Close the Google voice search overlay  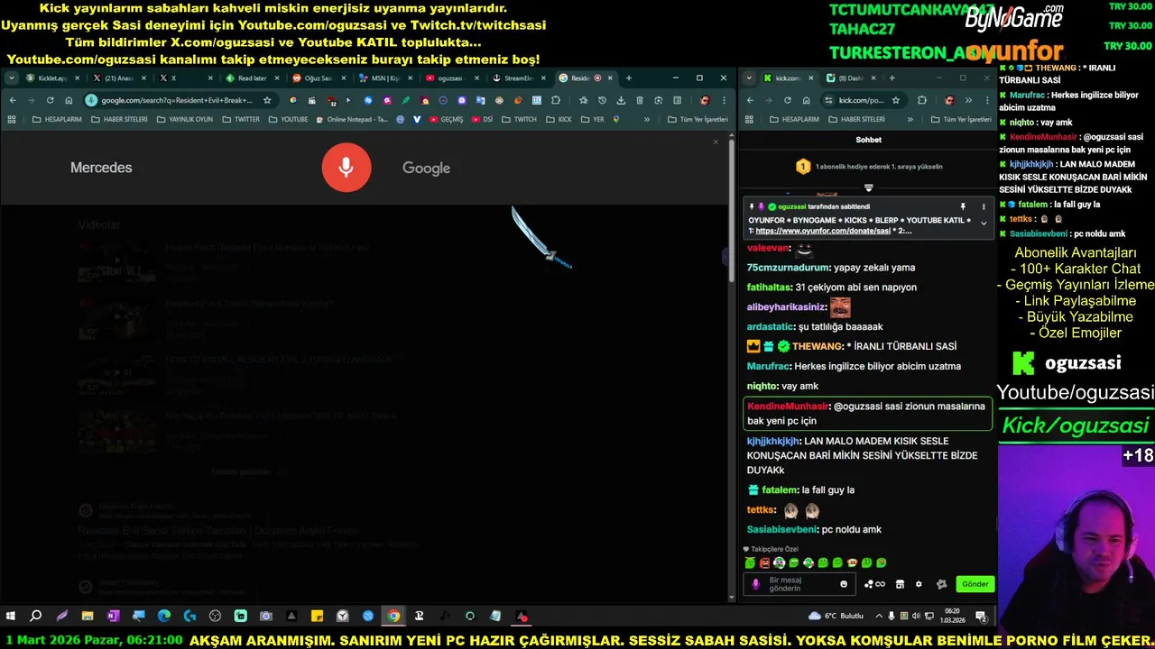(x=716, y=142)
